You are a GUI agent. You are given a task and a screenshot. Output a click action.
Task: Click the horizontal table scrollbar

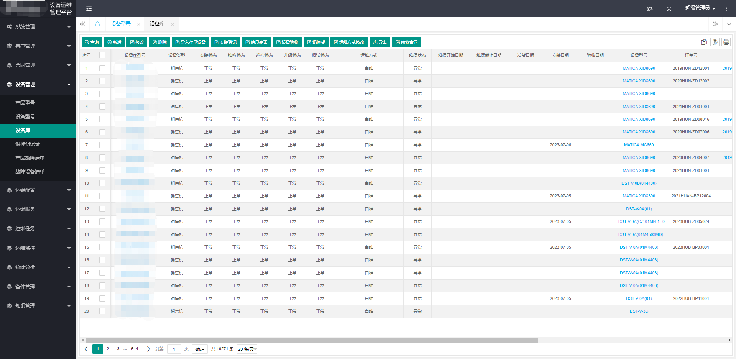[x=312, y=340]
